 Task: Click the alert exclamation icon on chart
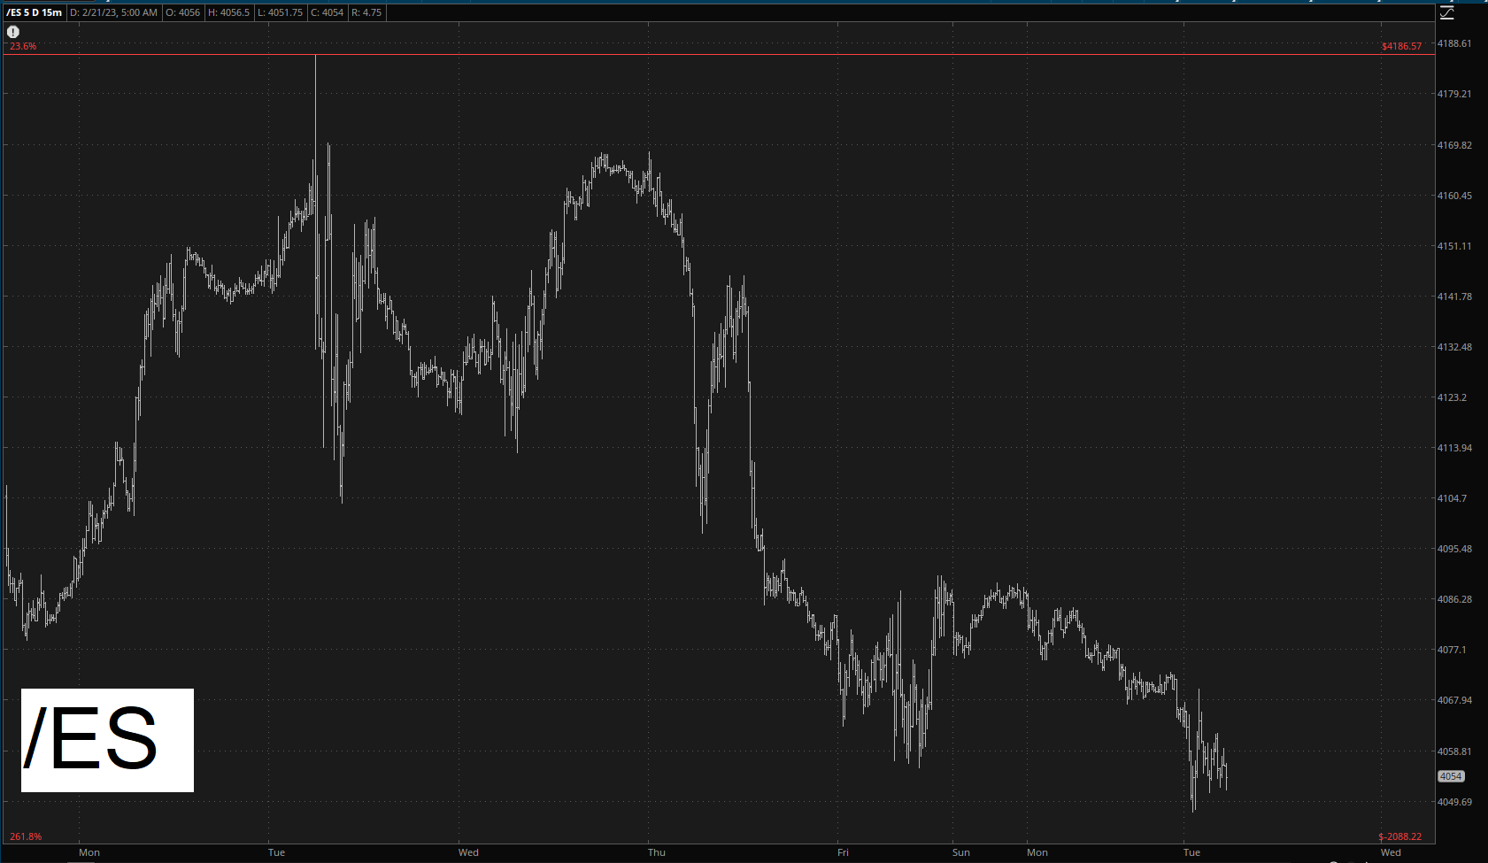13,32
